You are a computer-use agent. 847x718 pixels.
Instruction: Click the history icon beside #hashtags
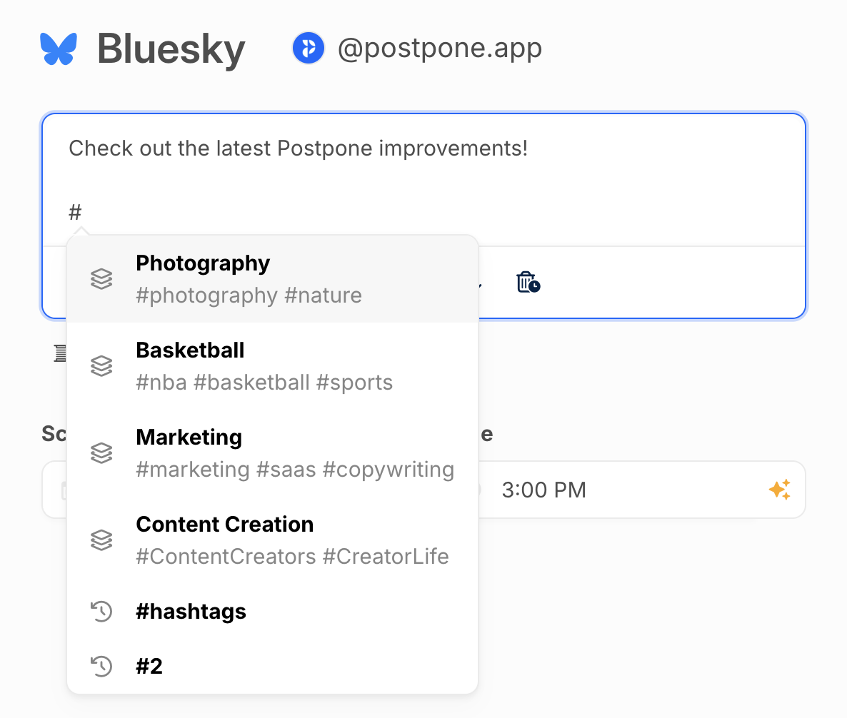tap(101, 611)
